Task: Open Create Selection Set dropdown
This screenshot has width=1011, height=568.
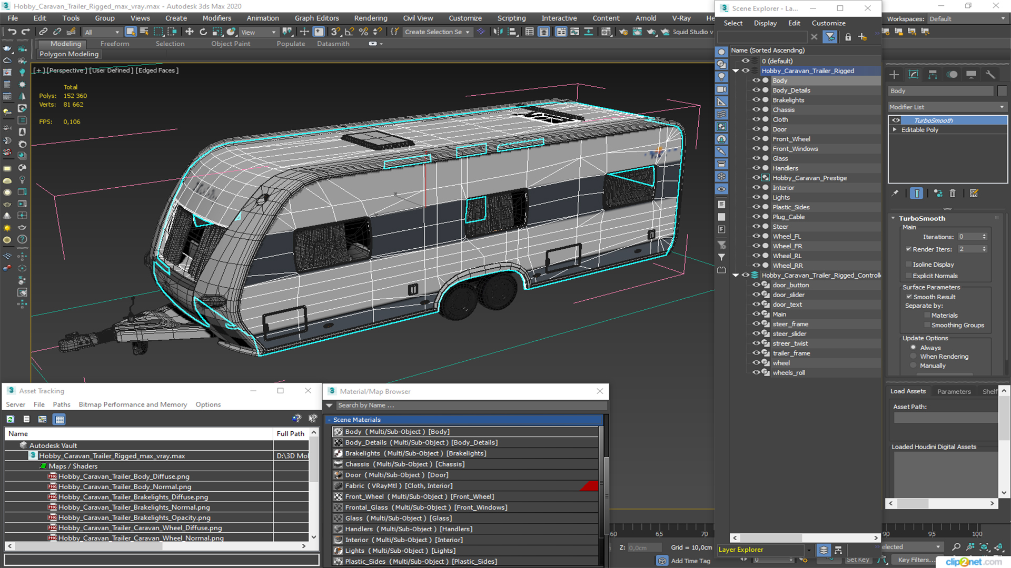Action: 437,32
